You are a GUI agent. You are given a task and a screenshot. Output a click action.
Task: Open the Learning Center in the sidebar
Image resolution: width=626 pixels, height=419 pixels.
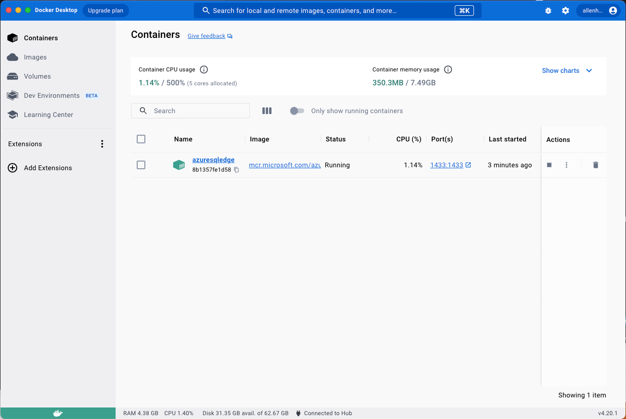58,115
